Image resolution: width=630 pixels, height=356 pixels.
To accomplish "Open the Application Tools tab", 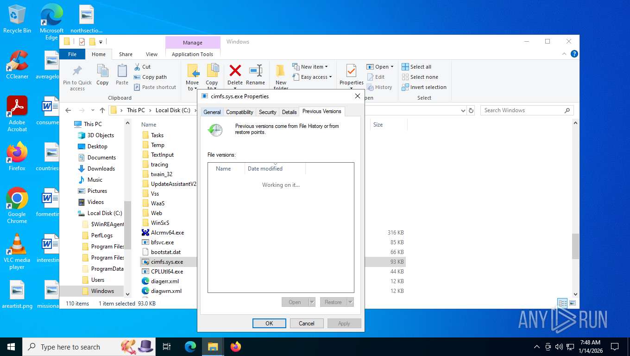I will tap(192, 54).
